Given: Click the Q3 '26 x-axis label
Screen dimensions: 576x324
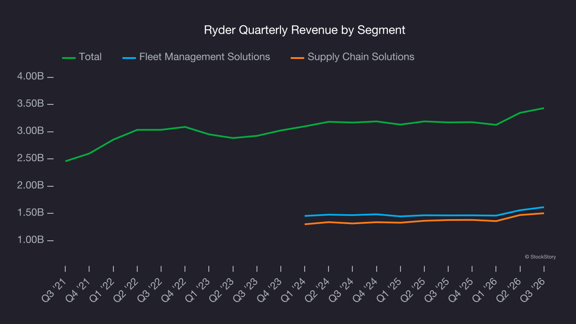Looking at the screenshot, I should [x=533, y=290].
